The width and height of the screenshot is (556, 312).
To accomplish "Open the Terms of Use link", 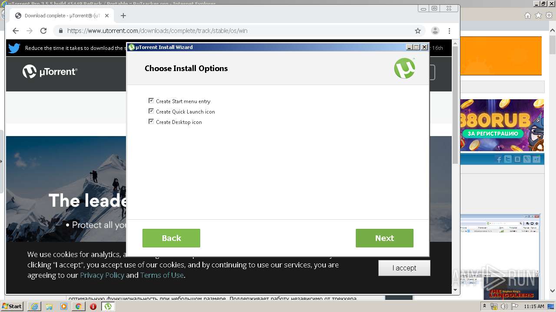I will point(162,275).
